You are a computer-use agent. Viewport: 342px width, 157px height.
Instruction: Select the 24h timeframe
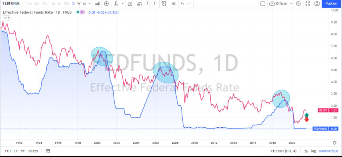pos(67,4)
